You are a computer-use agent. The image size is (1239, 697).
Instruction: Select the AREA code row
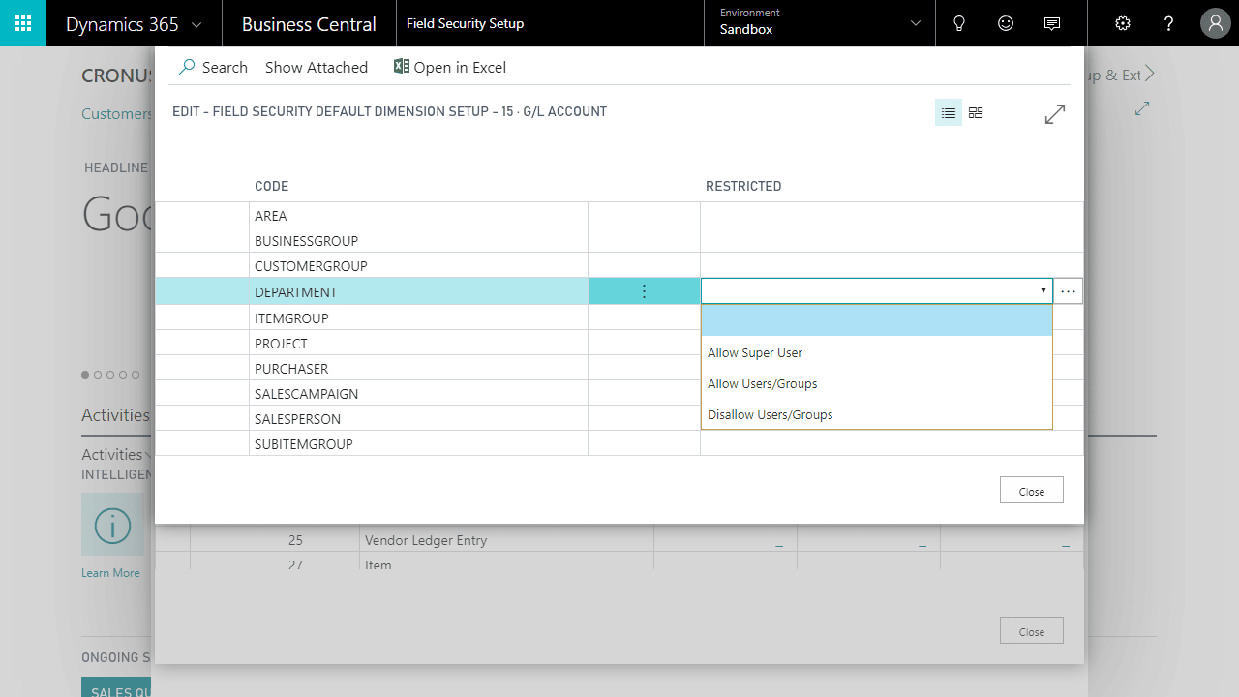tap(418, 215)
